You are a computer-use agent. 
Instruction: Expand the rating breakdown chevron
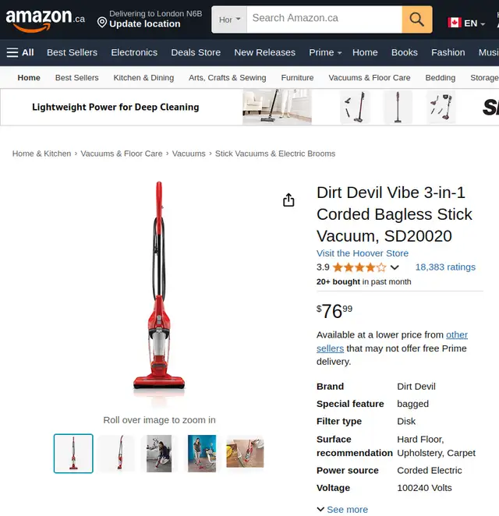(395, 267)
